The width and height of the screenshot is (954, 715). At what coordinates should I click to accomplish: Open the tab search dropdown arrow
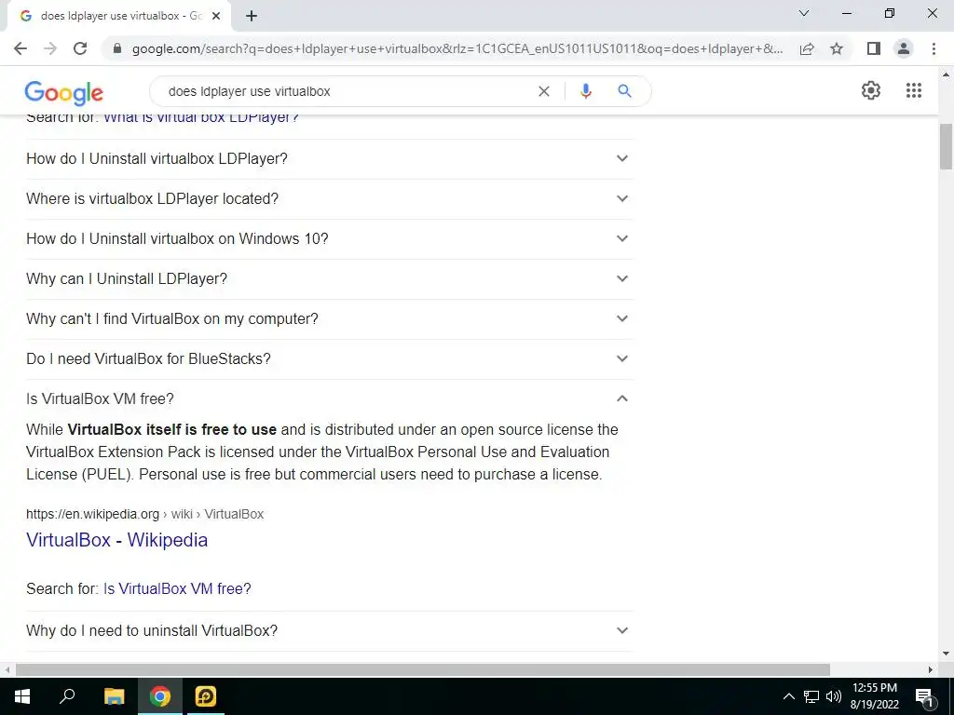pos(804,13)
